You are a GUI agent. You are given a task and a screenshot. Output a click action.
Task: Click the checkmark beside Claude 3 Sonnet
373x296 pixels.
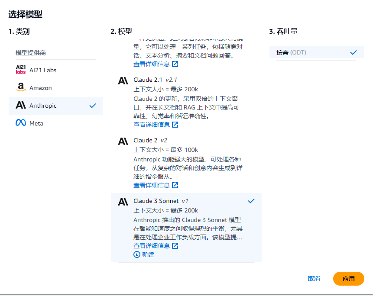tap(251, 201)
